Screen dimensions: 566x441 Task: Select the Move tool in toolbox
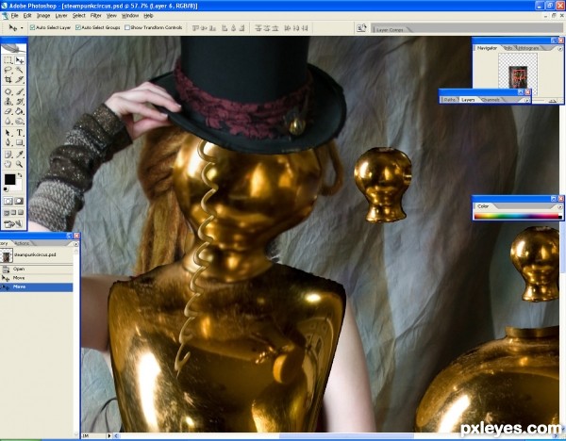pyautogui.click(x=20, y=60)
